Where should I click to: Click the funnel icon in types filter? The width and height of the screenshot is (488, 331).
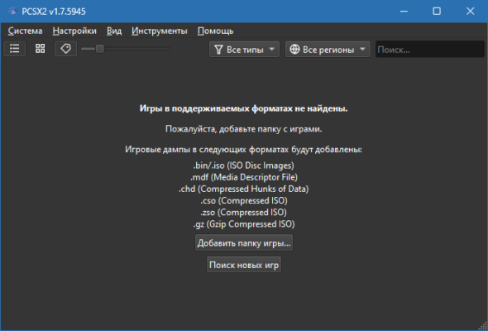coord(219,50)
